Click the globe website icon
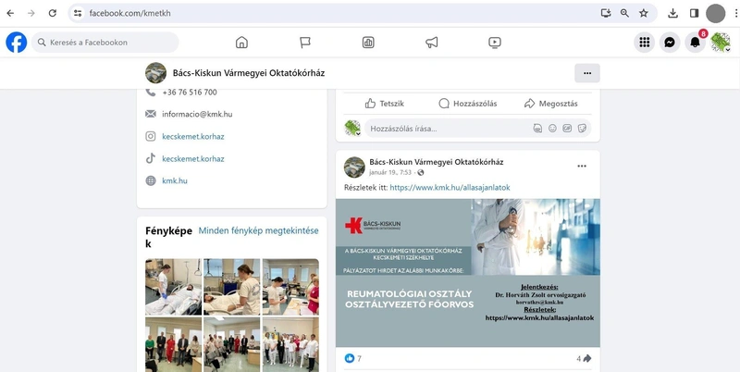Viewport: 740px width, 372px height. 151,180
